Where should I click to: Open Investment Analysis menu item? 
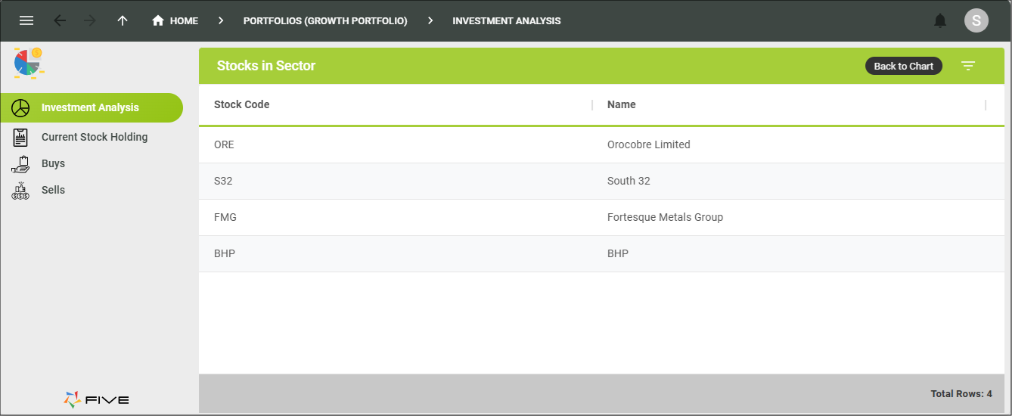pyautogui.click(x=92, y=107)
